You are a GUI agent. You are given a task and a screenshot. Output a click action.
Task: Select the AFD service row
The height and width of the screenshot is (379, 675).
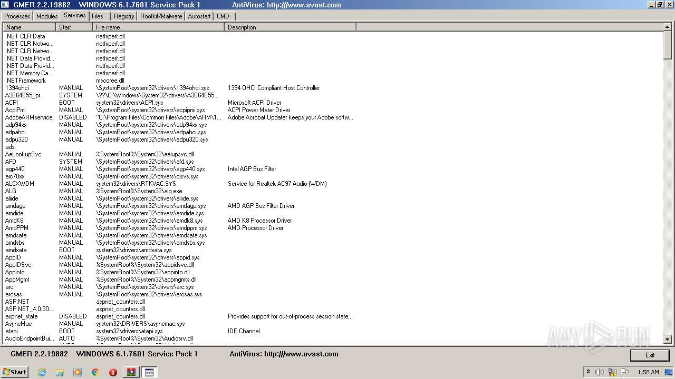179,162
